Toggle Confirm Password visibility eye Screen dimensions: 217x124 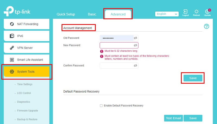pos(135,66)
